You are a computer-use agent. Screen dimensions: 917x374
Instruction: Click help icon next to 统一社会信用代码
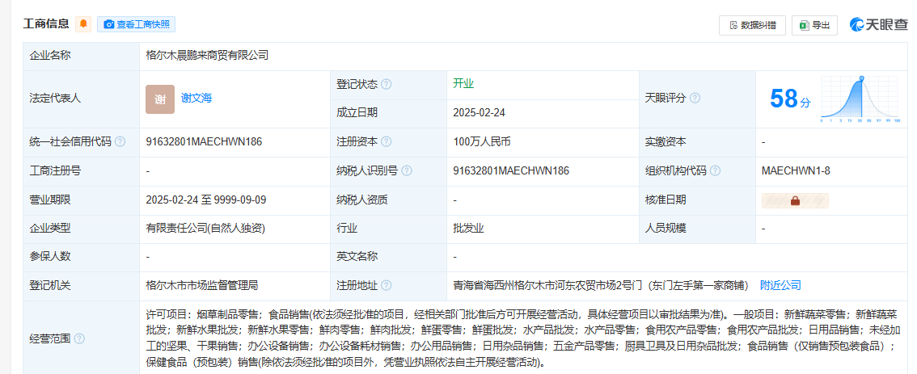[120, 142]
